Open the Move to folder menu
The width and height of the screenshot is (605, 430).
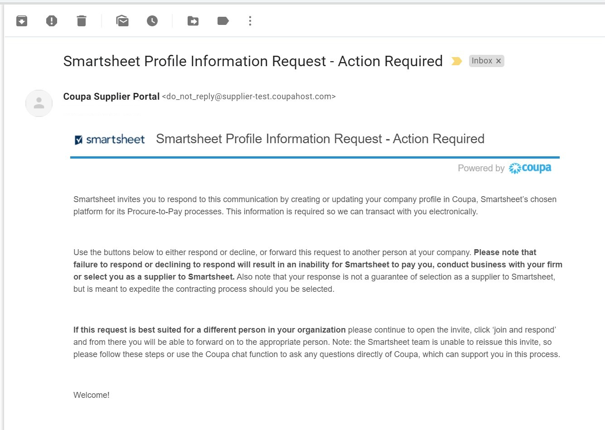click(x=193, y=21)
